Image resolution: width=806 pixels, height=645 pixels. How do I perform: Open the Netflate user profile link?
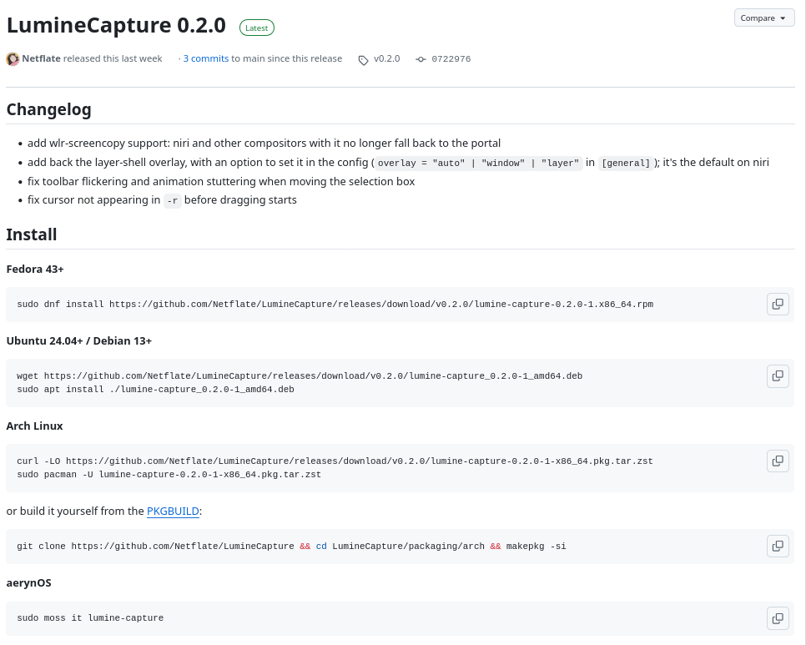(x=41, y=58)
